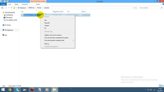Open Skype from the taskbar
164x92 pixels.
[x=17, y=90]
